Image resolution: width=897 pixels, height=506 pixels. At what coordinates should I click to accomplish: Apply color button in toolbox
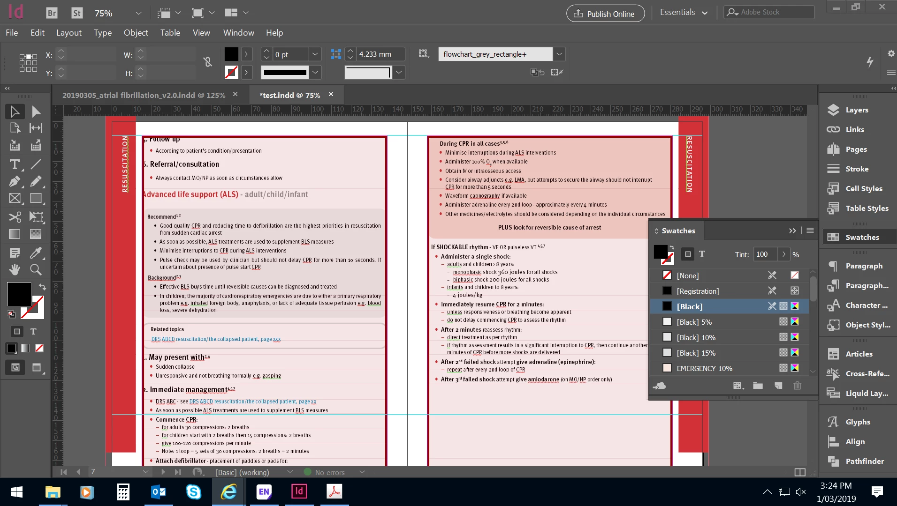click(x=11, y=348)
